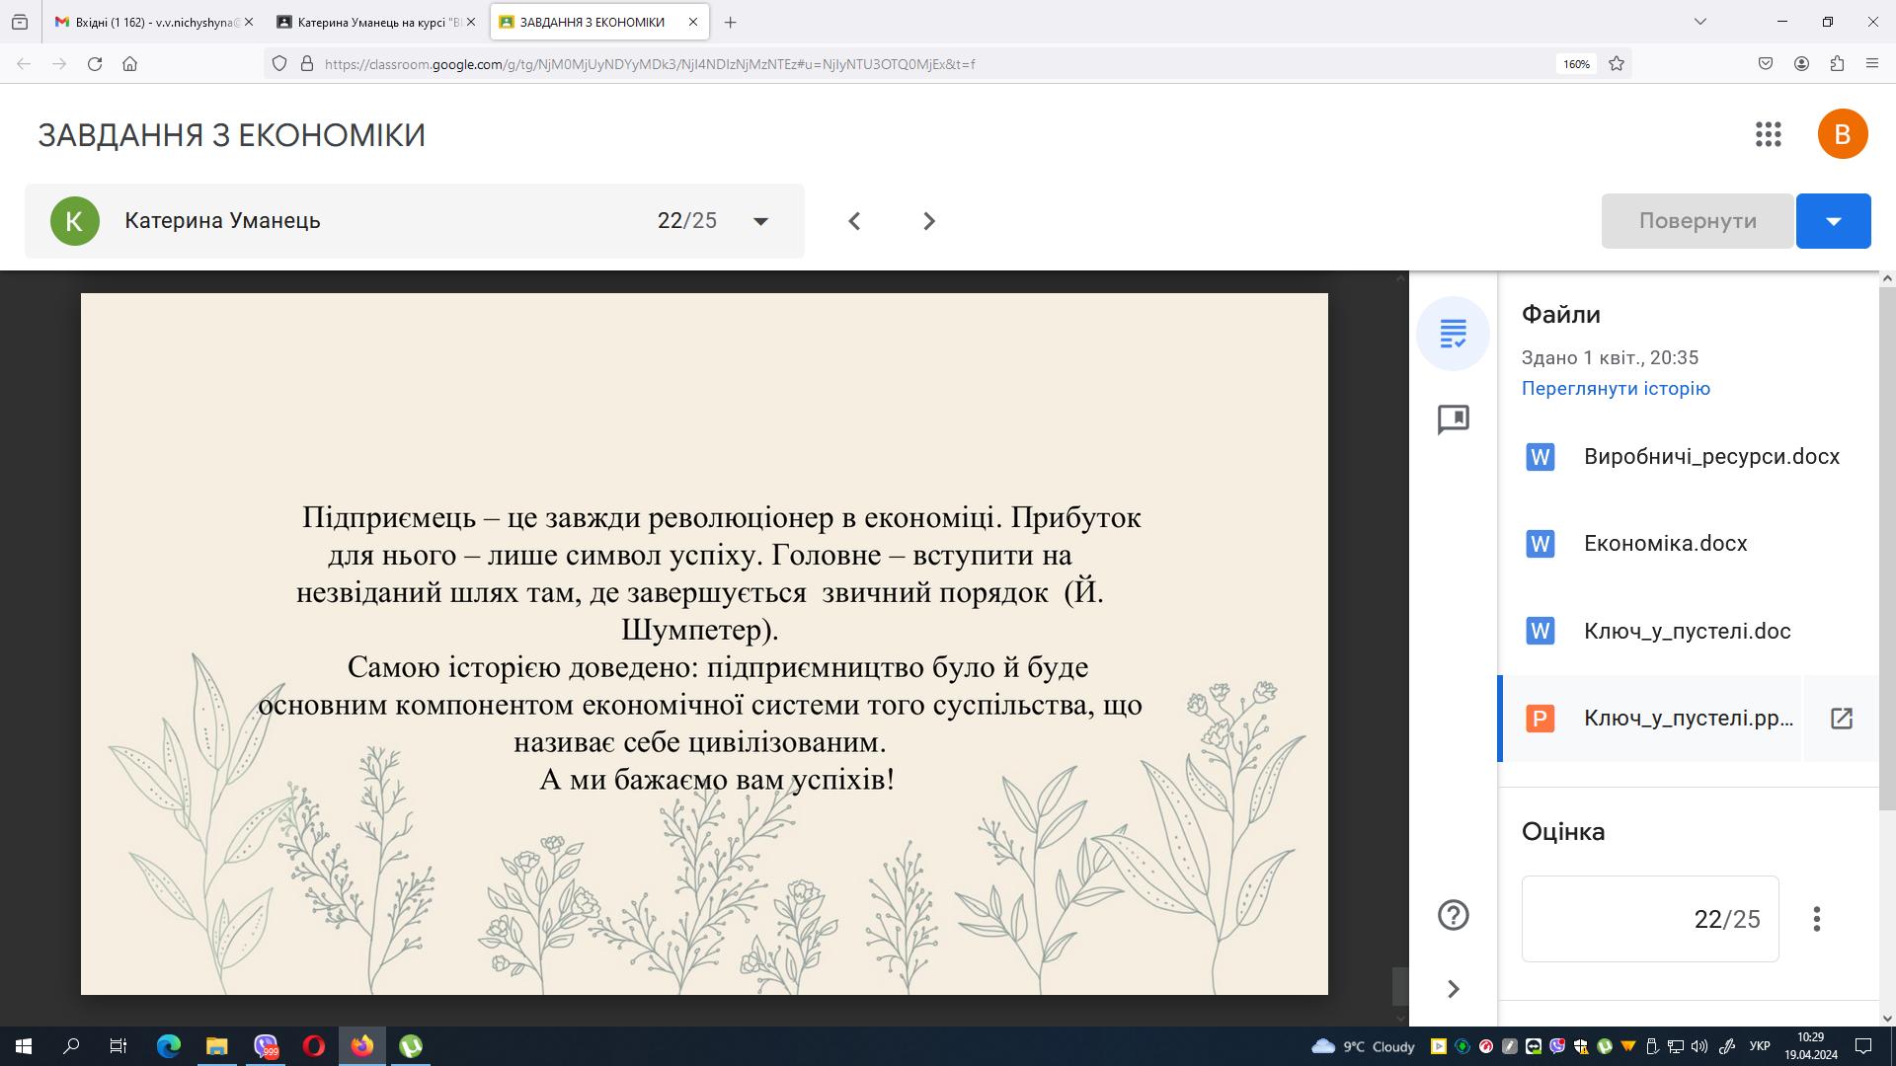1896x1066 pixels.
Task: Open Ключ_у_пустелі presentation in new window
Action: (x=1841, y=719)
